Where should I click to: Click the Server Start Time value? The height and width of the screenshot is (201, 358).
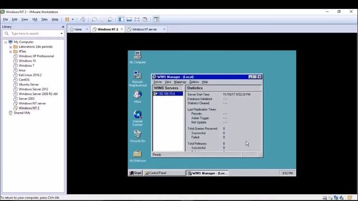click(x=237, y=94)
